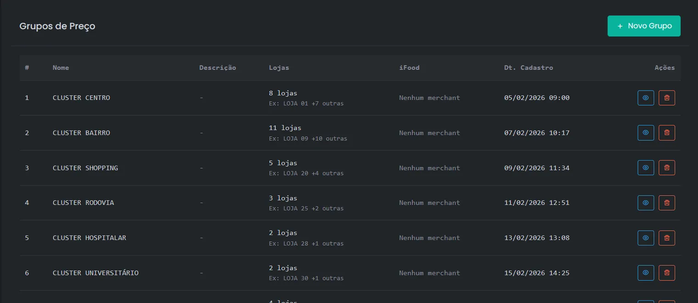
Task: Click the CLUSTER UNIVERSITÁRIO name
Action: tap(96, 273)
